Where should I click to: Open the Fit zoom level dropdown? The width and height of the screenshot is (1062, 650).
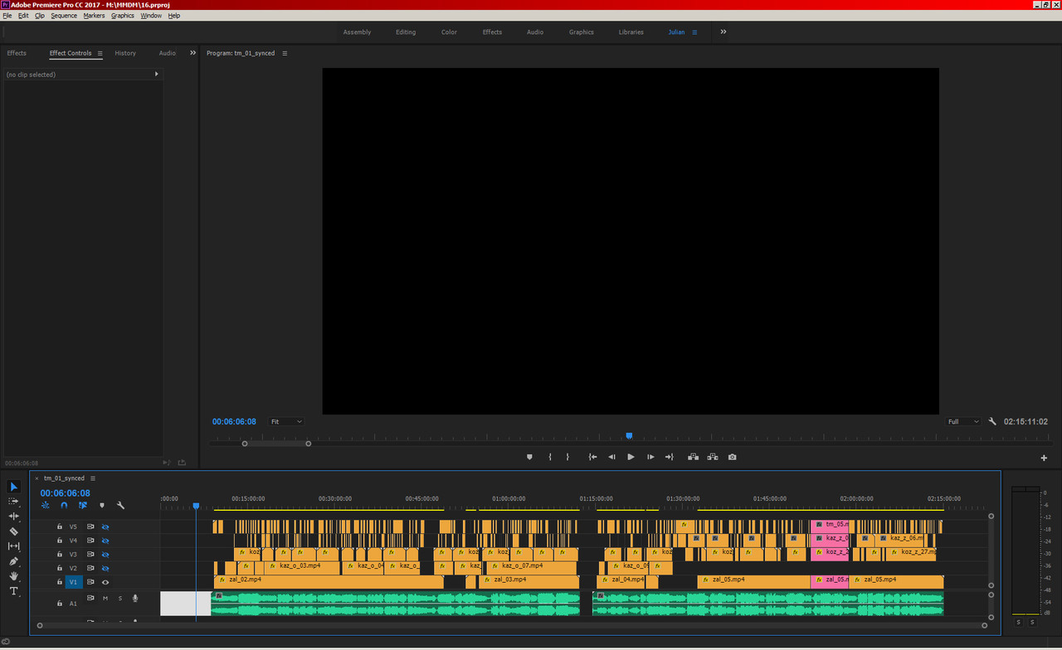(x=286, y=421)
